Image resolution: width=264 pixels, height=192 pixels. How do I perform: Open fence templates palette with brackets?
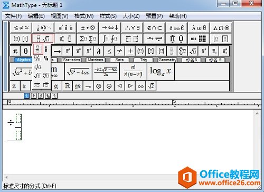21,39
